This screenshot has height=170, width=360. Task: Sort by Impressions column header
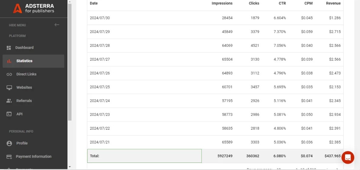222,3
